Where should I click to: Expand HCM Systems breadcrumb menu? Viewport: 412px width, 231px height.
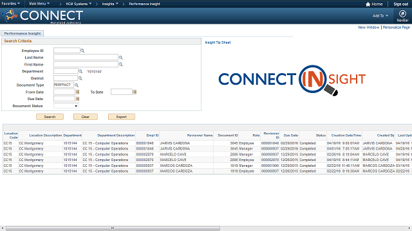pyautogui.click(x=79, y=4)
